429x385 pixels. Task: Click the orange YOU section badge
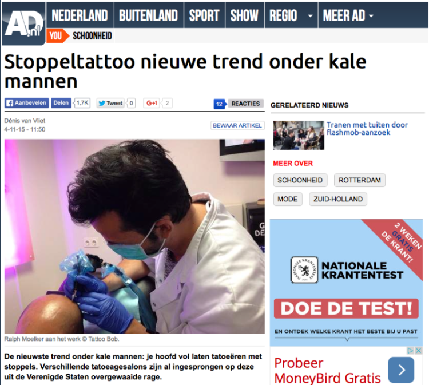(57, 36)
